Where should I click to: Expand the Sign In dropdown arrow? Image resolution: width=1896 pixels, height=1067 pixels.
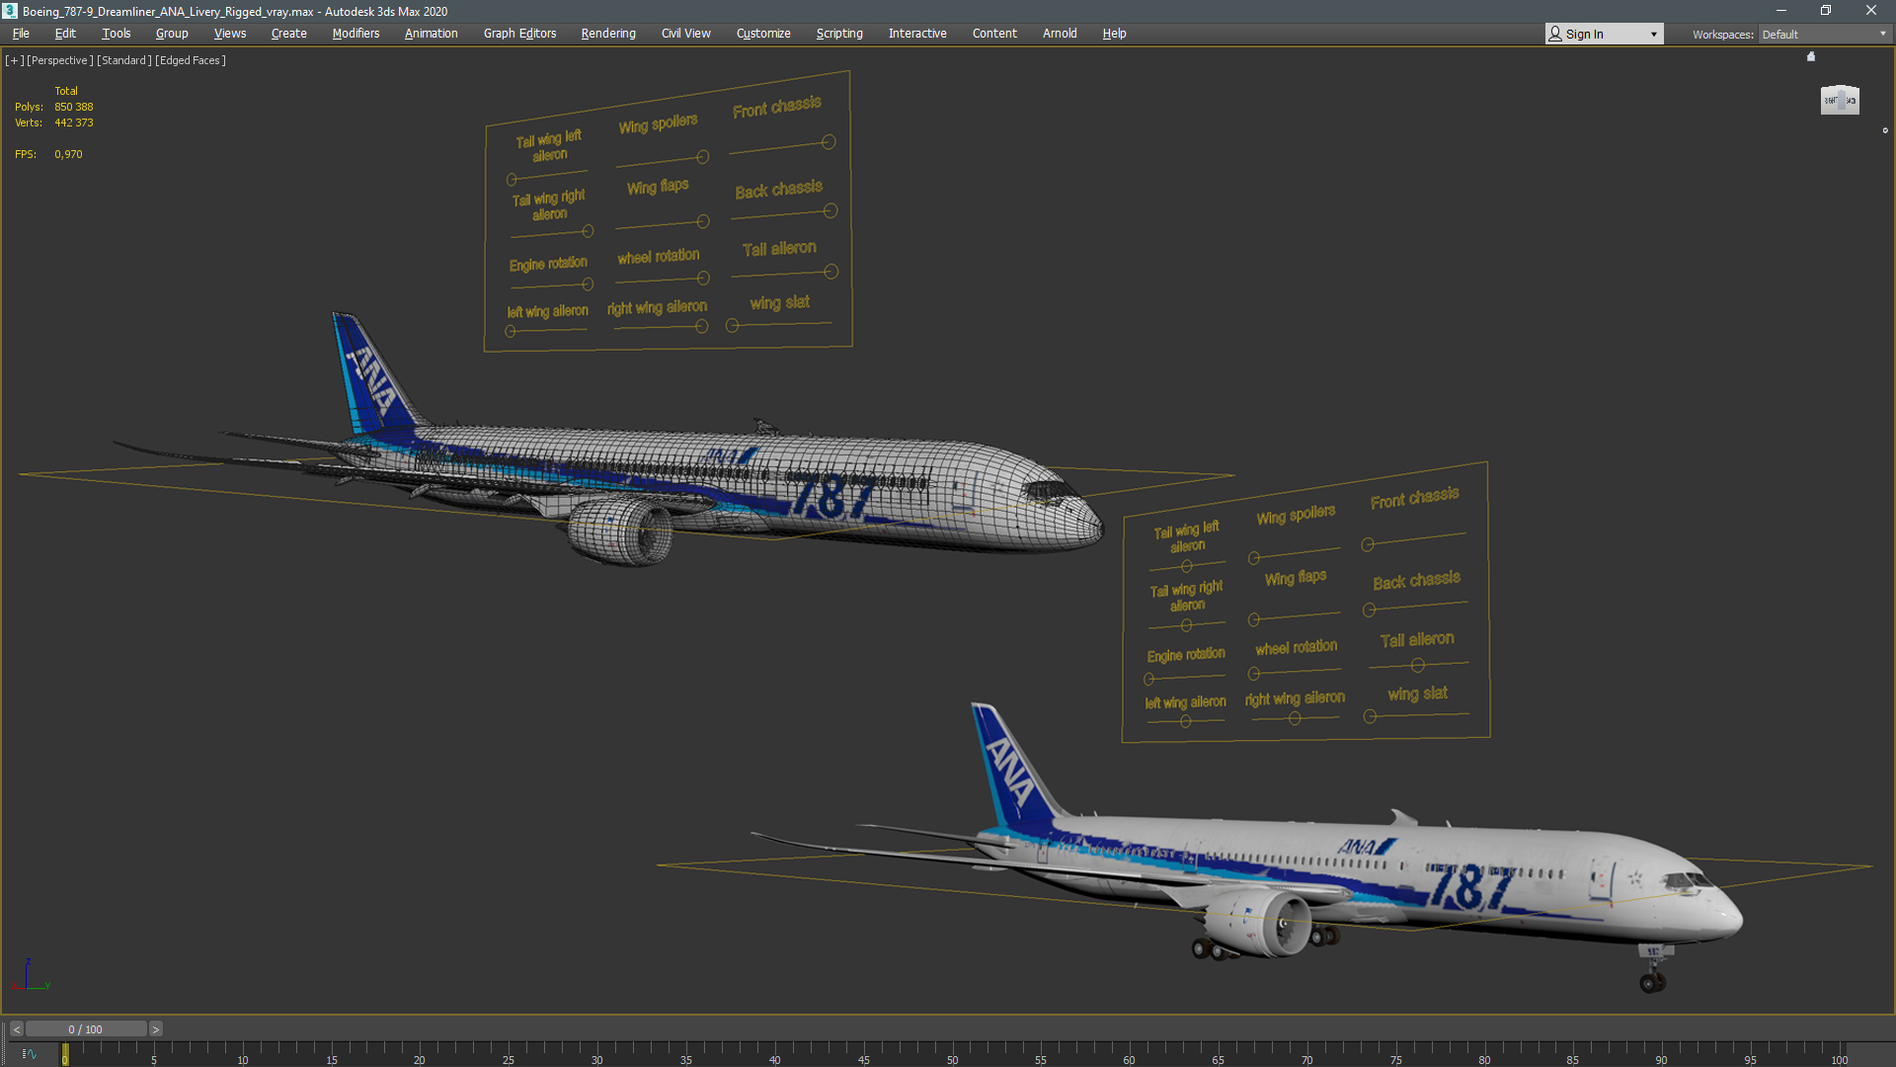point(1654,35)
